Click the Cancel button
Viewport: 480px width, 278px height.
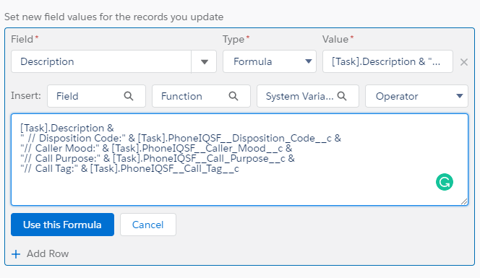(x=148, y=225)
